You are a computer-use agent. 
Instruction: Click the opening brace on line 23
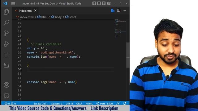28,40
